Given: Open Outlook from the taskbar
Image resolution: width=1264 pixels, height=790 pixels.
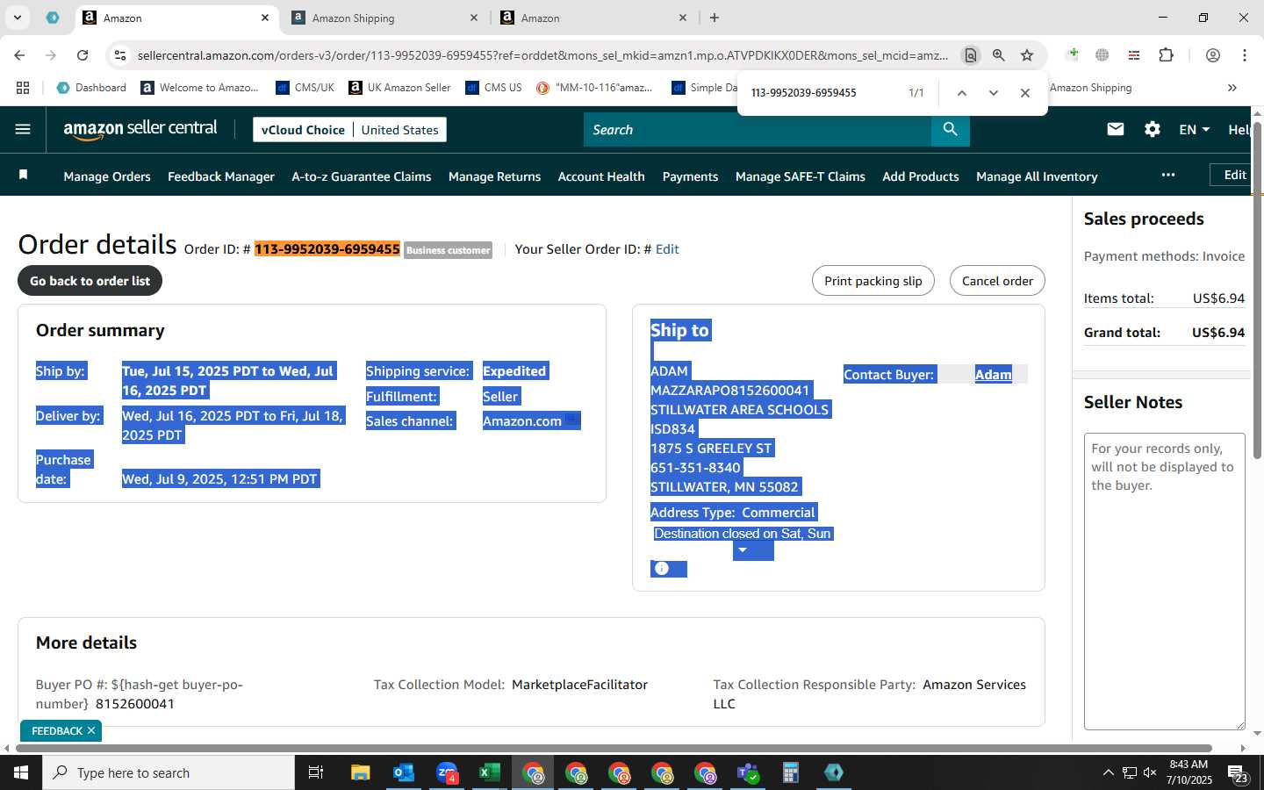Looking at the screenshot, I should tap(404, 772).
